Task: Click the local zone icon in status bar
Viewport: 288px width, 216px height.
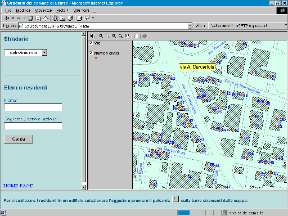Action: click(x=224, y=213)
